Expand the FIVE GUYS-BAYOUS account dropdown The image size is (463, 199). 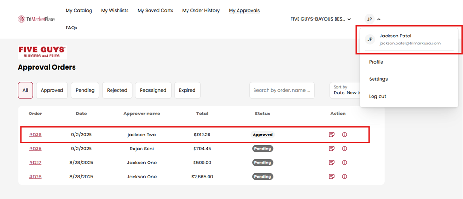pyautogui.click(x=321, y=19)
